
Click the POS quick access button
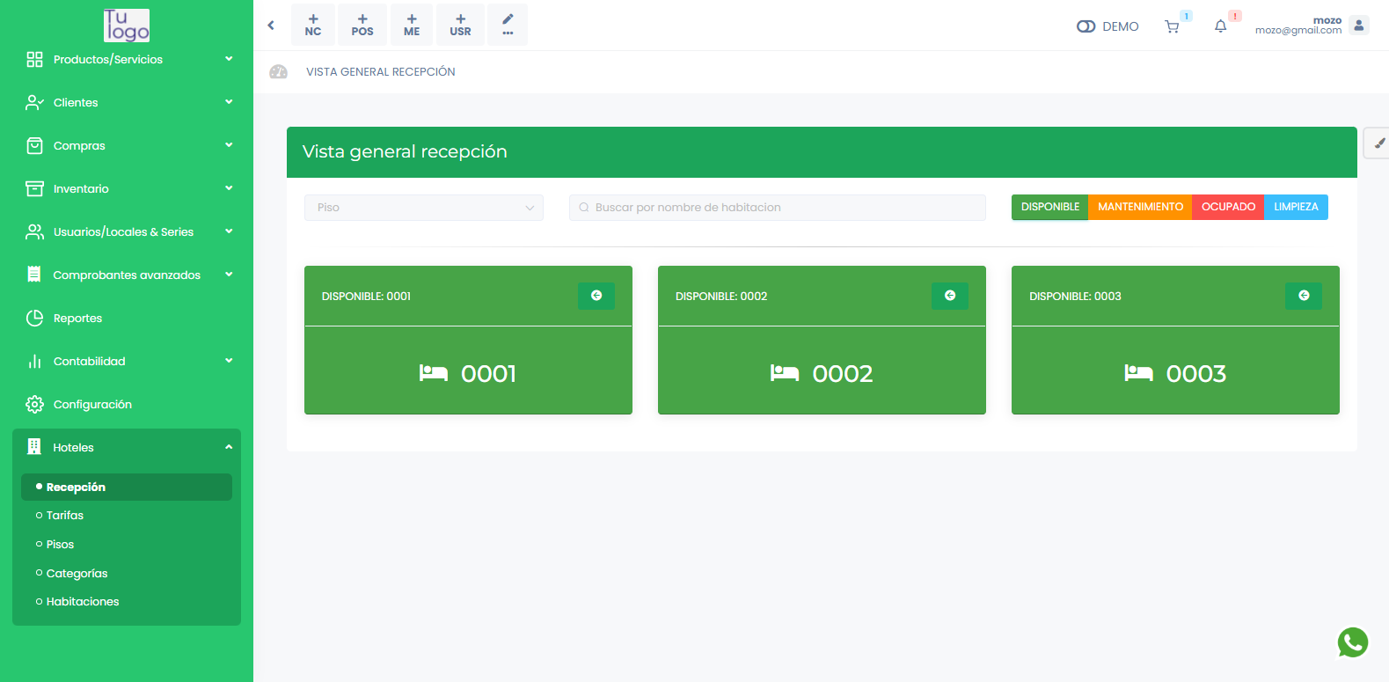click(x=362, y=25)
